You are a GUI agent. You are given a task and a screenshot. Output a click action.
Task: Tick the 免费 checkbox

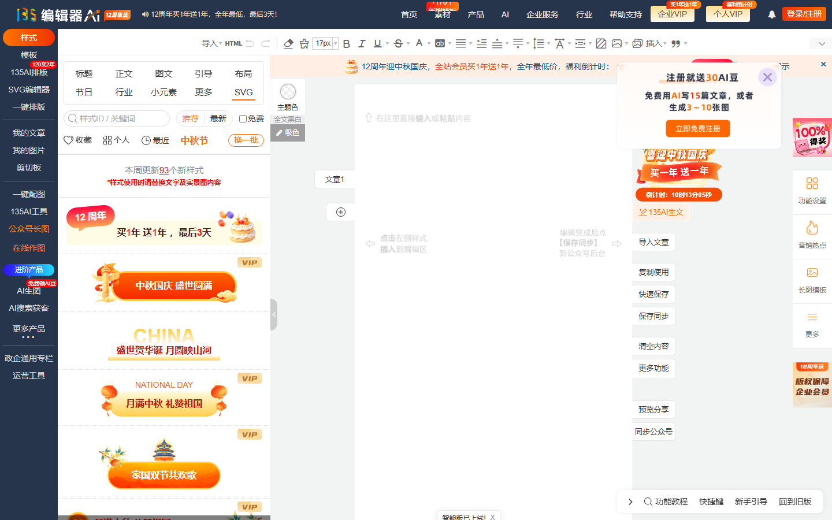click(243, 118)
